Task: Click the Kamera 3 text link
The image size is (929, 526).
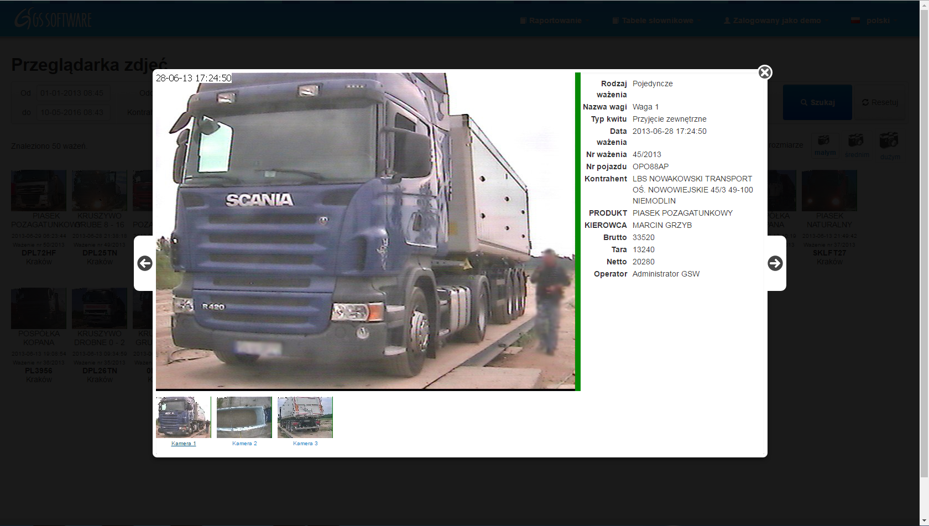Action: pos(305,444)
